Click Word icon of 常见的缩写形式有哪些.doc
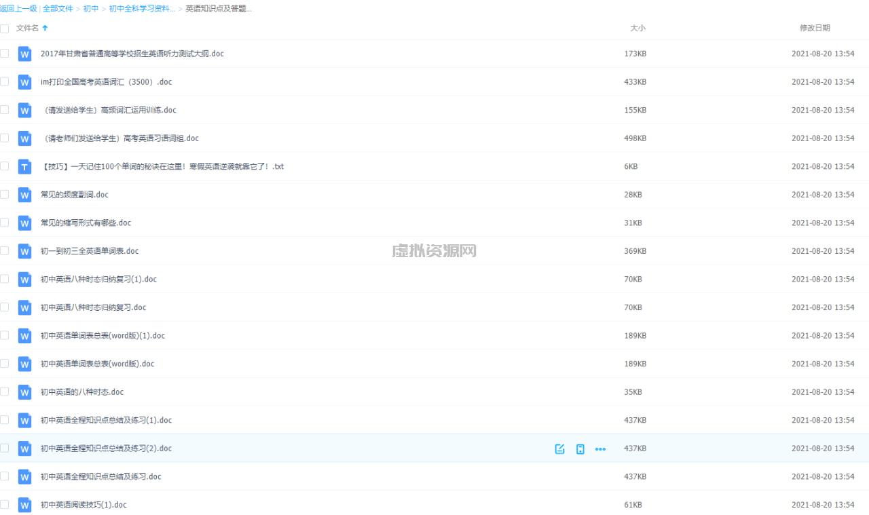The height and width of the screenshot is (515, 869). [24, 223]
